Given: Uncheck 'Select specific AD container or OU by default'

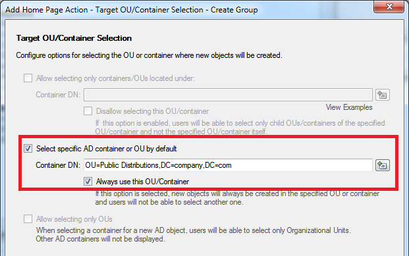Looking at the screenshot, I should coord(28,149).
